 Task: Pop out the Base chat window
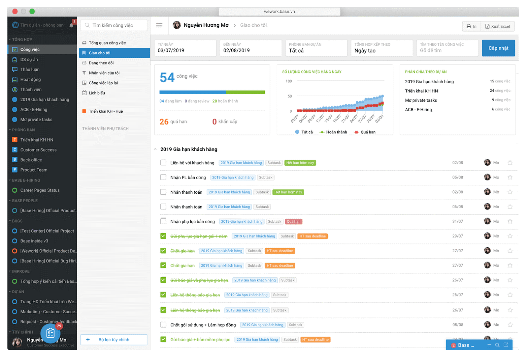click(x=506, y=345)
